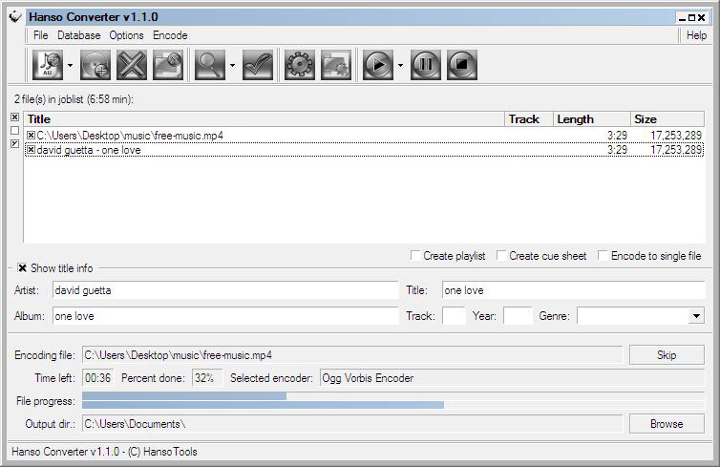
Task: Select the david guetta - one love row
Action: pos(364,150)
